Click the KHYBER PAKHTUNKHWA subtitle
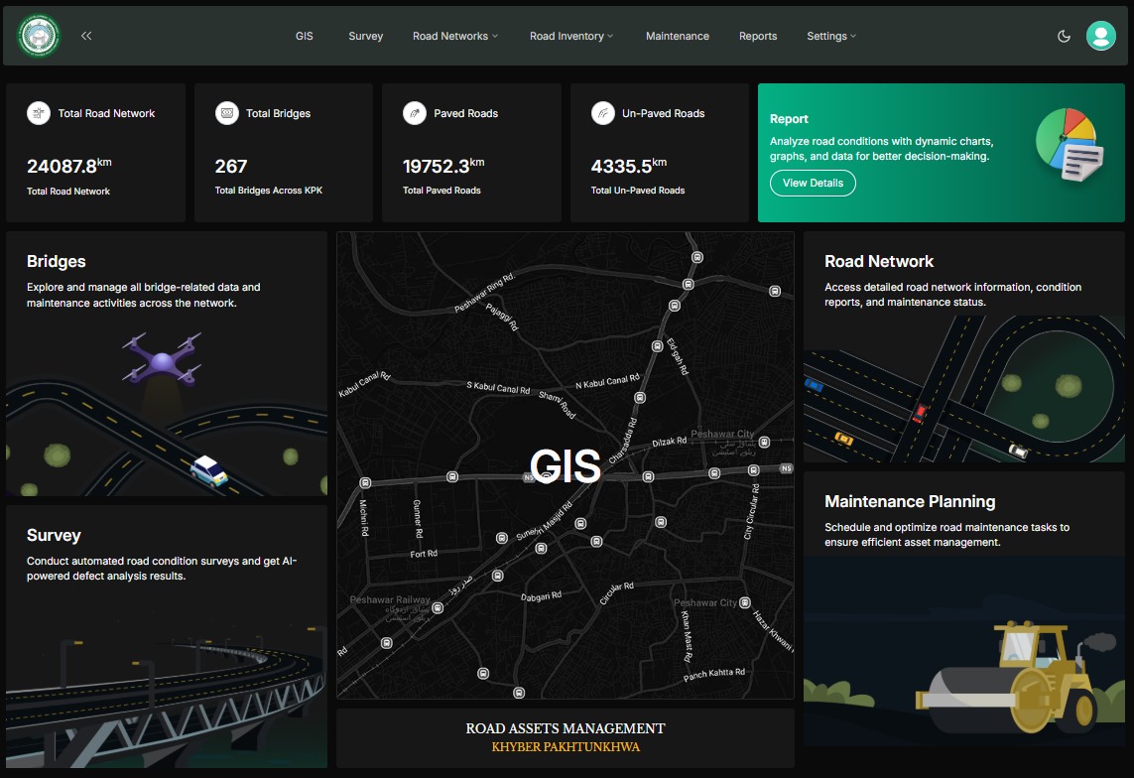Screen dimensions: 1134x778 pyautogui.click(x=566, y=747)
